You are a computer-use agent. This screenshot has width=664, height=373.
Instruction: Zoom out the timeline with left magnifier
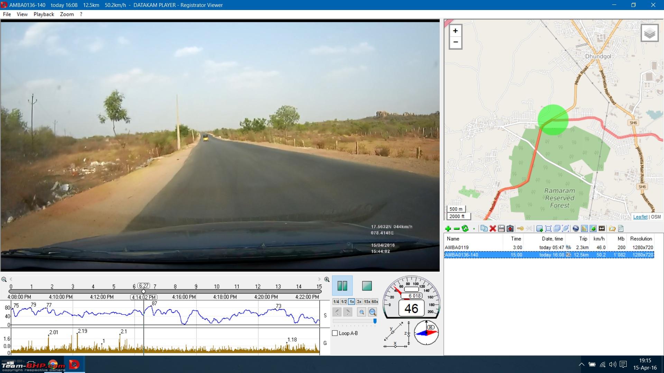4,279
